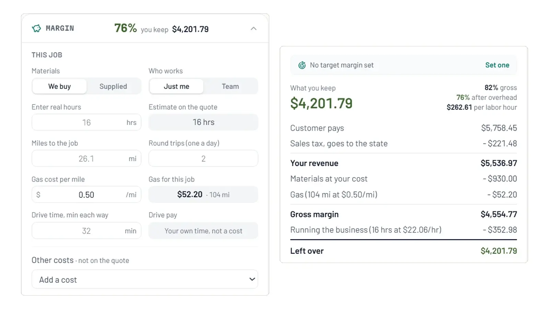The height and width of the screenshot is (309, 549).
Task: Switch materials to Supplied
Action: pos(113,86)
